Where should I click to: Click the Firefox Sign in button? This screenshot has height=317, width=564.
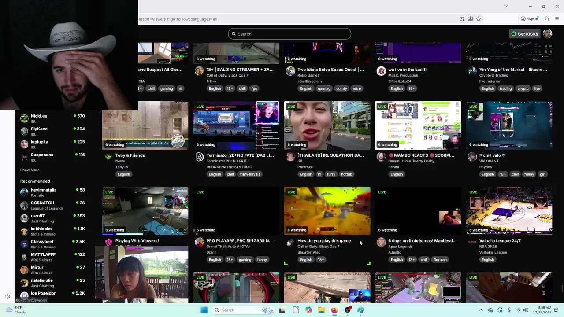[x=529, y=19]
